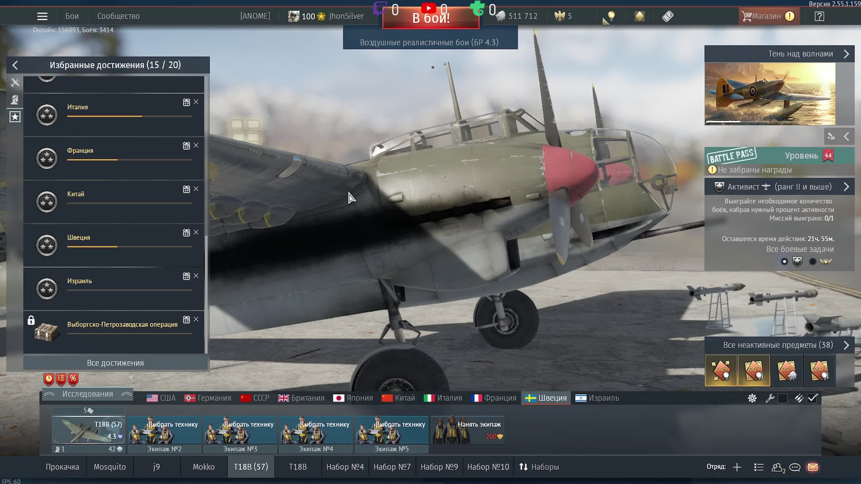This screenshot has height=484, width=861.
Task: Expand the Активист battle task arrow
Action: tap(846, 187)
